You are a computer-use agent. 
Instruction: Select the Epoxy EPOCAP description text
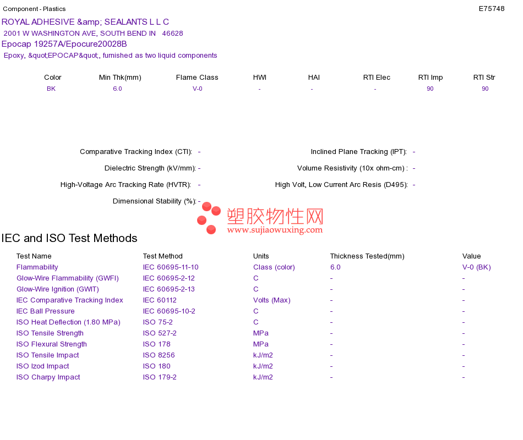point(111,56)
